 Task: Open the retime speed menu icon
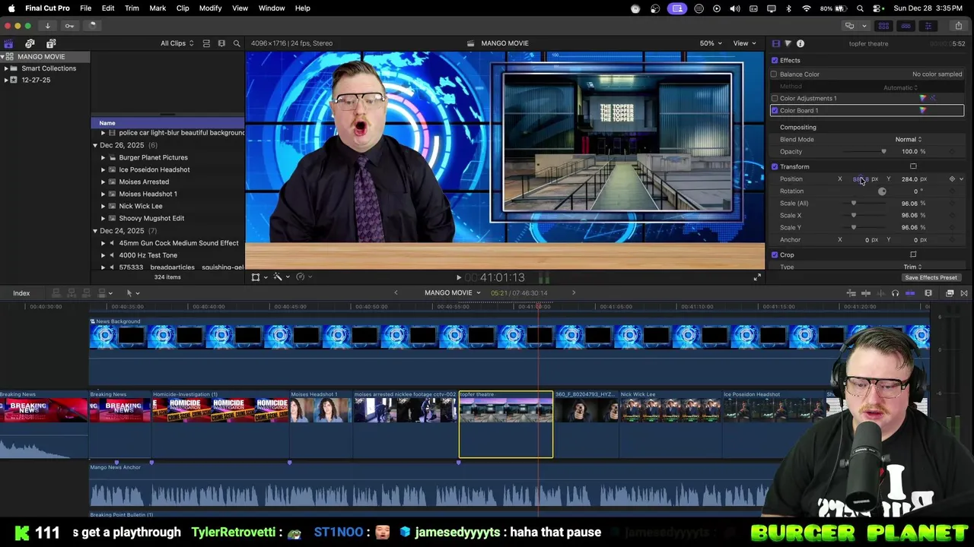pyautogui.click(x=303, y=277)
